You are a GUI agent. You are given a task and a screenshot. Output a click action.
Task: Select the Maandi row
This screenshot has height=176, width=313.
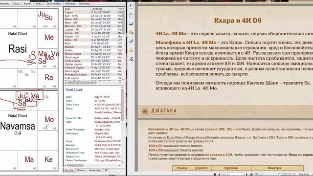click(x=93, y=47)
